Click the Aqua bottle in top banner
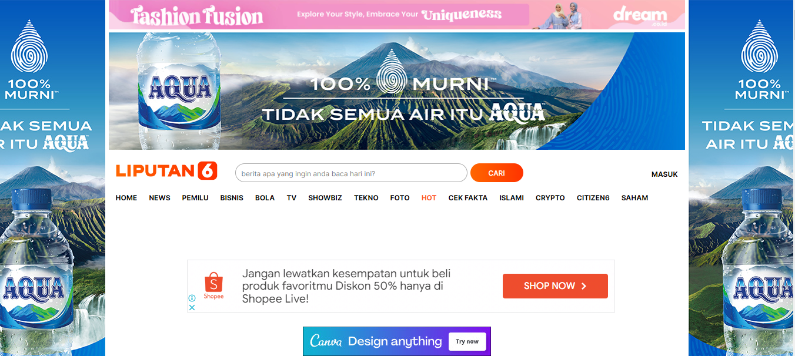 [x=179, y=91]
